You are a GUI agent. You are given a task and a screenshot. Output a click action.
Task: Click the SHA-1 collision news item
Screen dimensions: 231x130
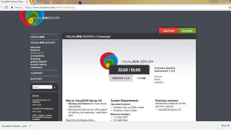[x=42, y=117]
